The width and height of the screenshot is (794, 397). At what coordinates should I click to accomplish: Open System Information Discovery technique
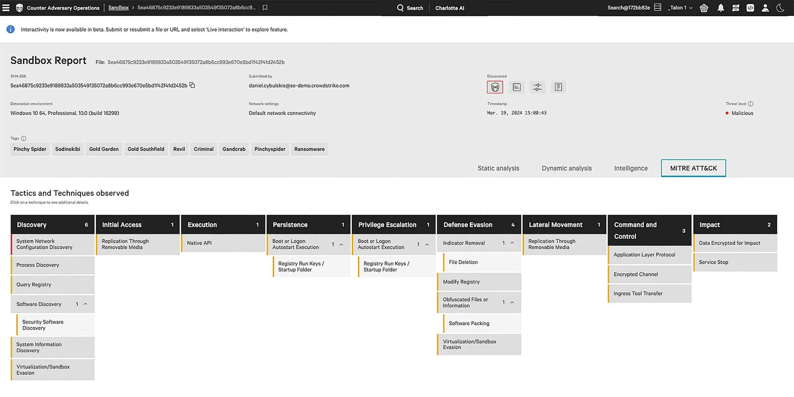(x=52, y=347)
